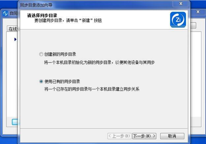Click the partially hidden button in background window
Viewport: 206px width, 144px height.
tap(193, 26)
